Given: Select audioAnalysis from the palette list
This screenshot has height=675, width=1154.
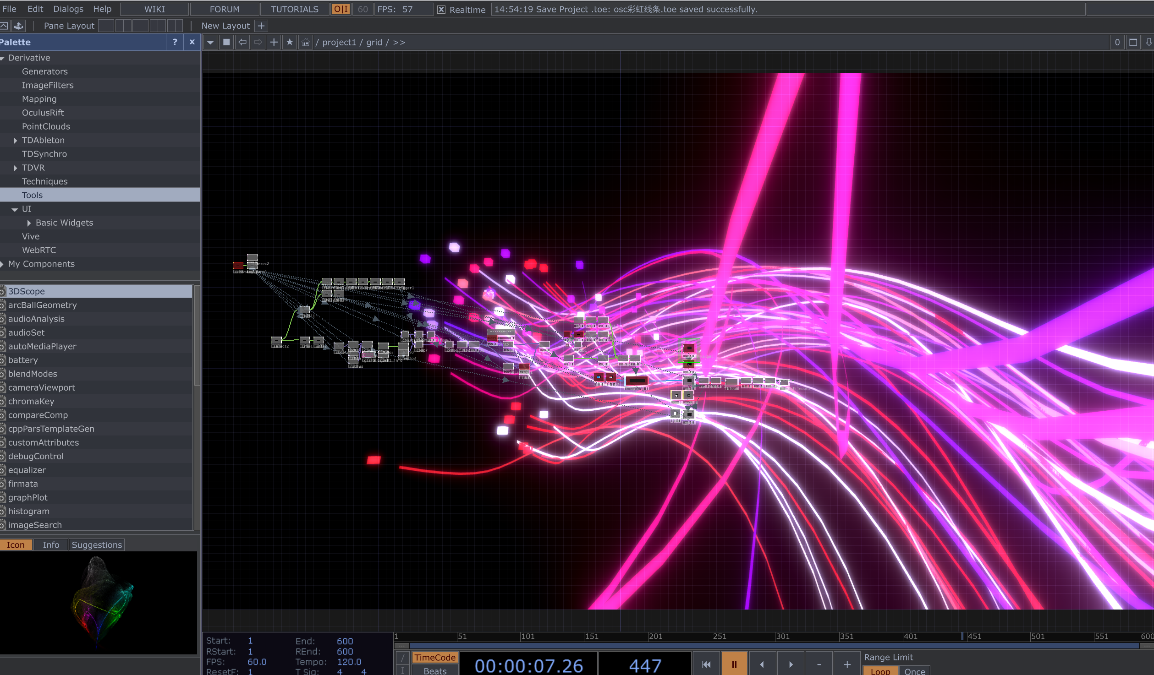Looking at the screenshot, I should 36,319.
